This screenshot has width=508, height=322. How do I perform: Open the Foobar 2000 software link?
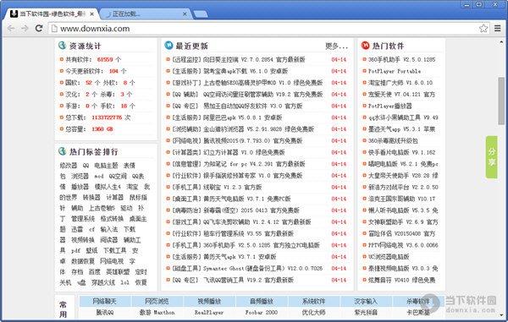pyautogui.click(x=262, y=313)
